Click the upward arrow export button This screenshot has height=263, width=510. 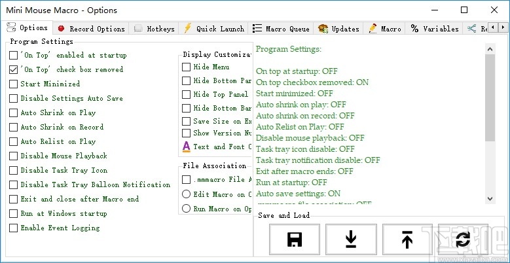(407, 239)
